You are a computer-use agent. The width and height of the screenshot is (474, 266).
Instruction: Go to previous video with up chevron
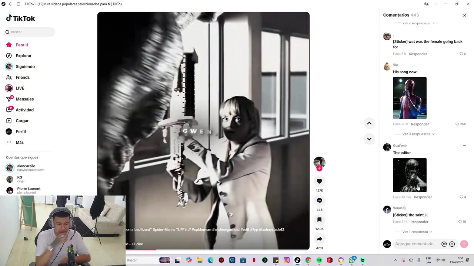pyautogui.click(x=369, y=123)
